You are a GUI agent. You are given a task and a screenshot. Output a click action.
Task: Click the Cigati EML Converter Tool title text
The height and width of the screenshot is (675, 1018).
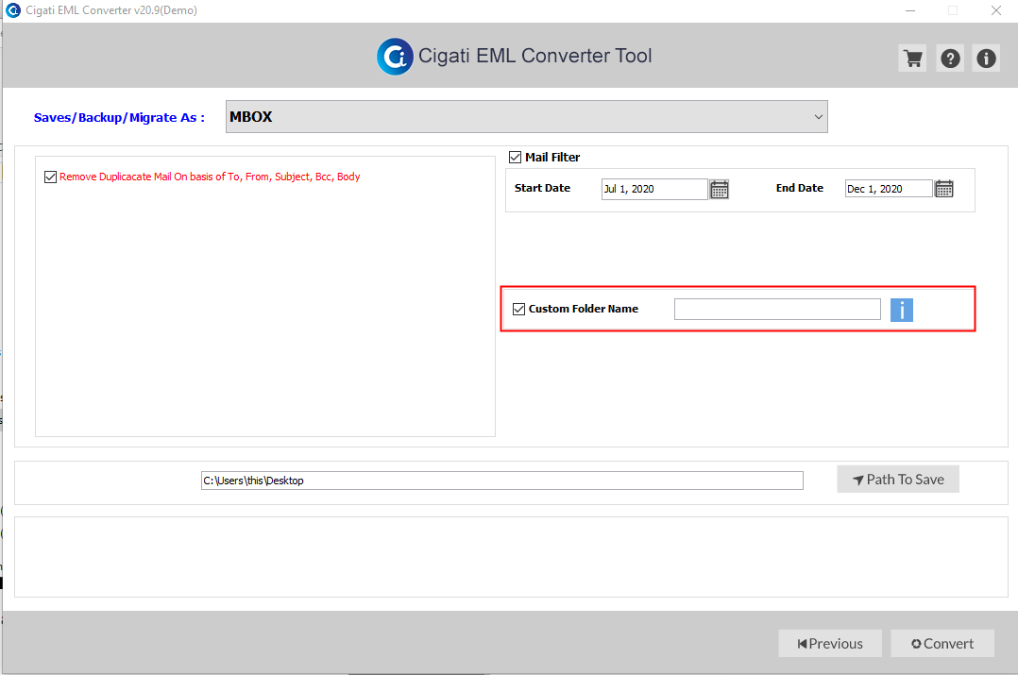point(534,56)
